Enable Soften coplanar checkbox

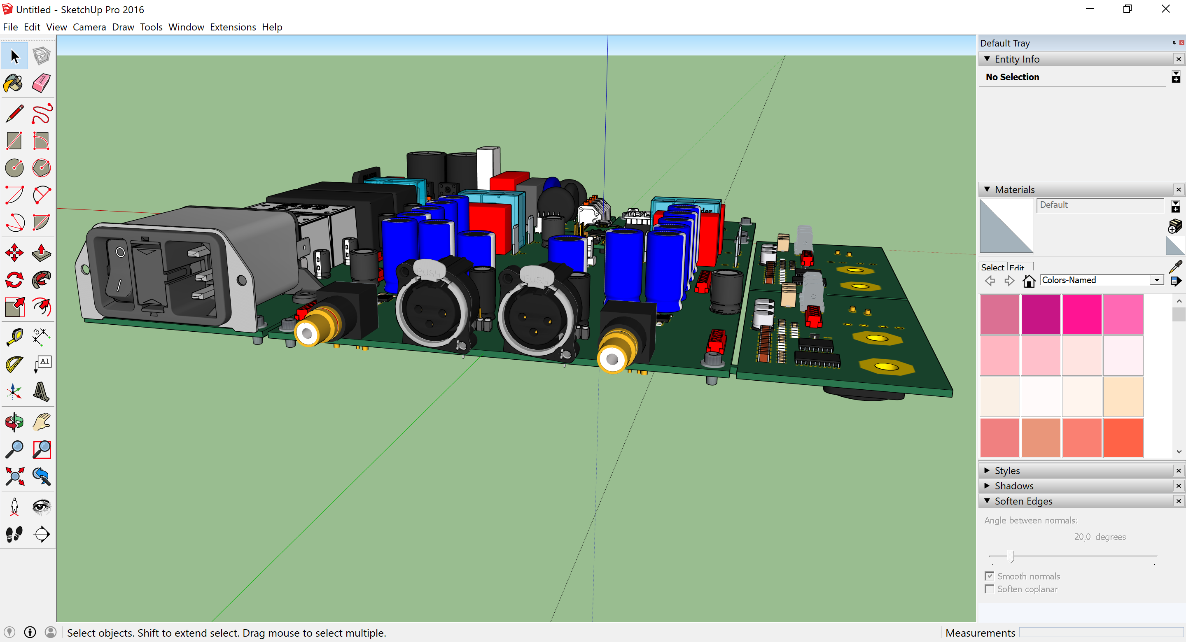[989, 588]
